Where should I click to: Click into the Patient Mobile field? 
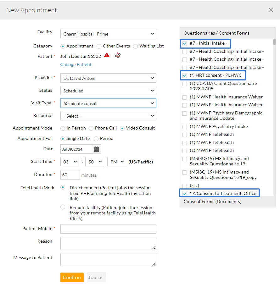point(108,229)
